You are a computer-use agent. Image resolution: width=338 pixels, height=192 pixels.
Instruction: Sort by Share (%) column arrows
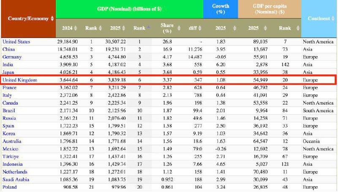(179, 28)
